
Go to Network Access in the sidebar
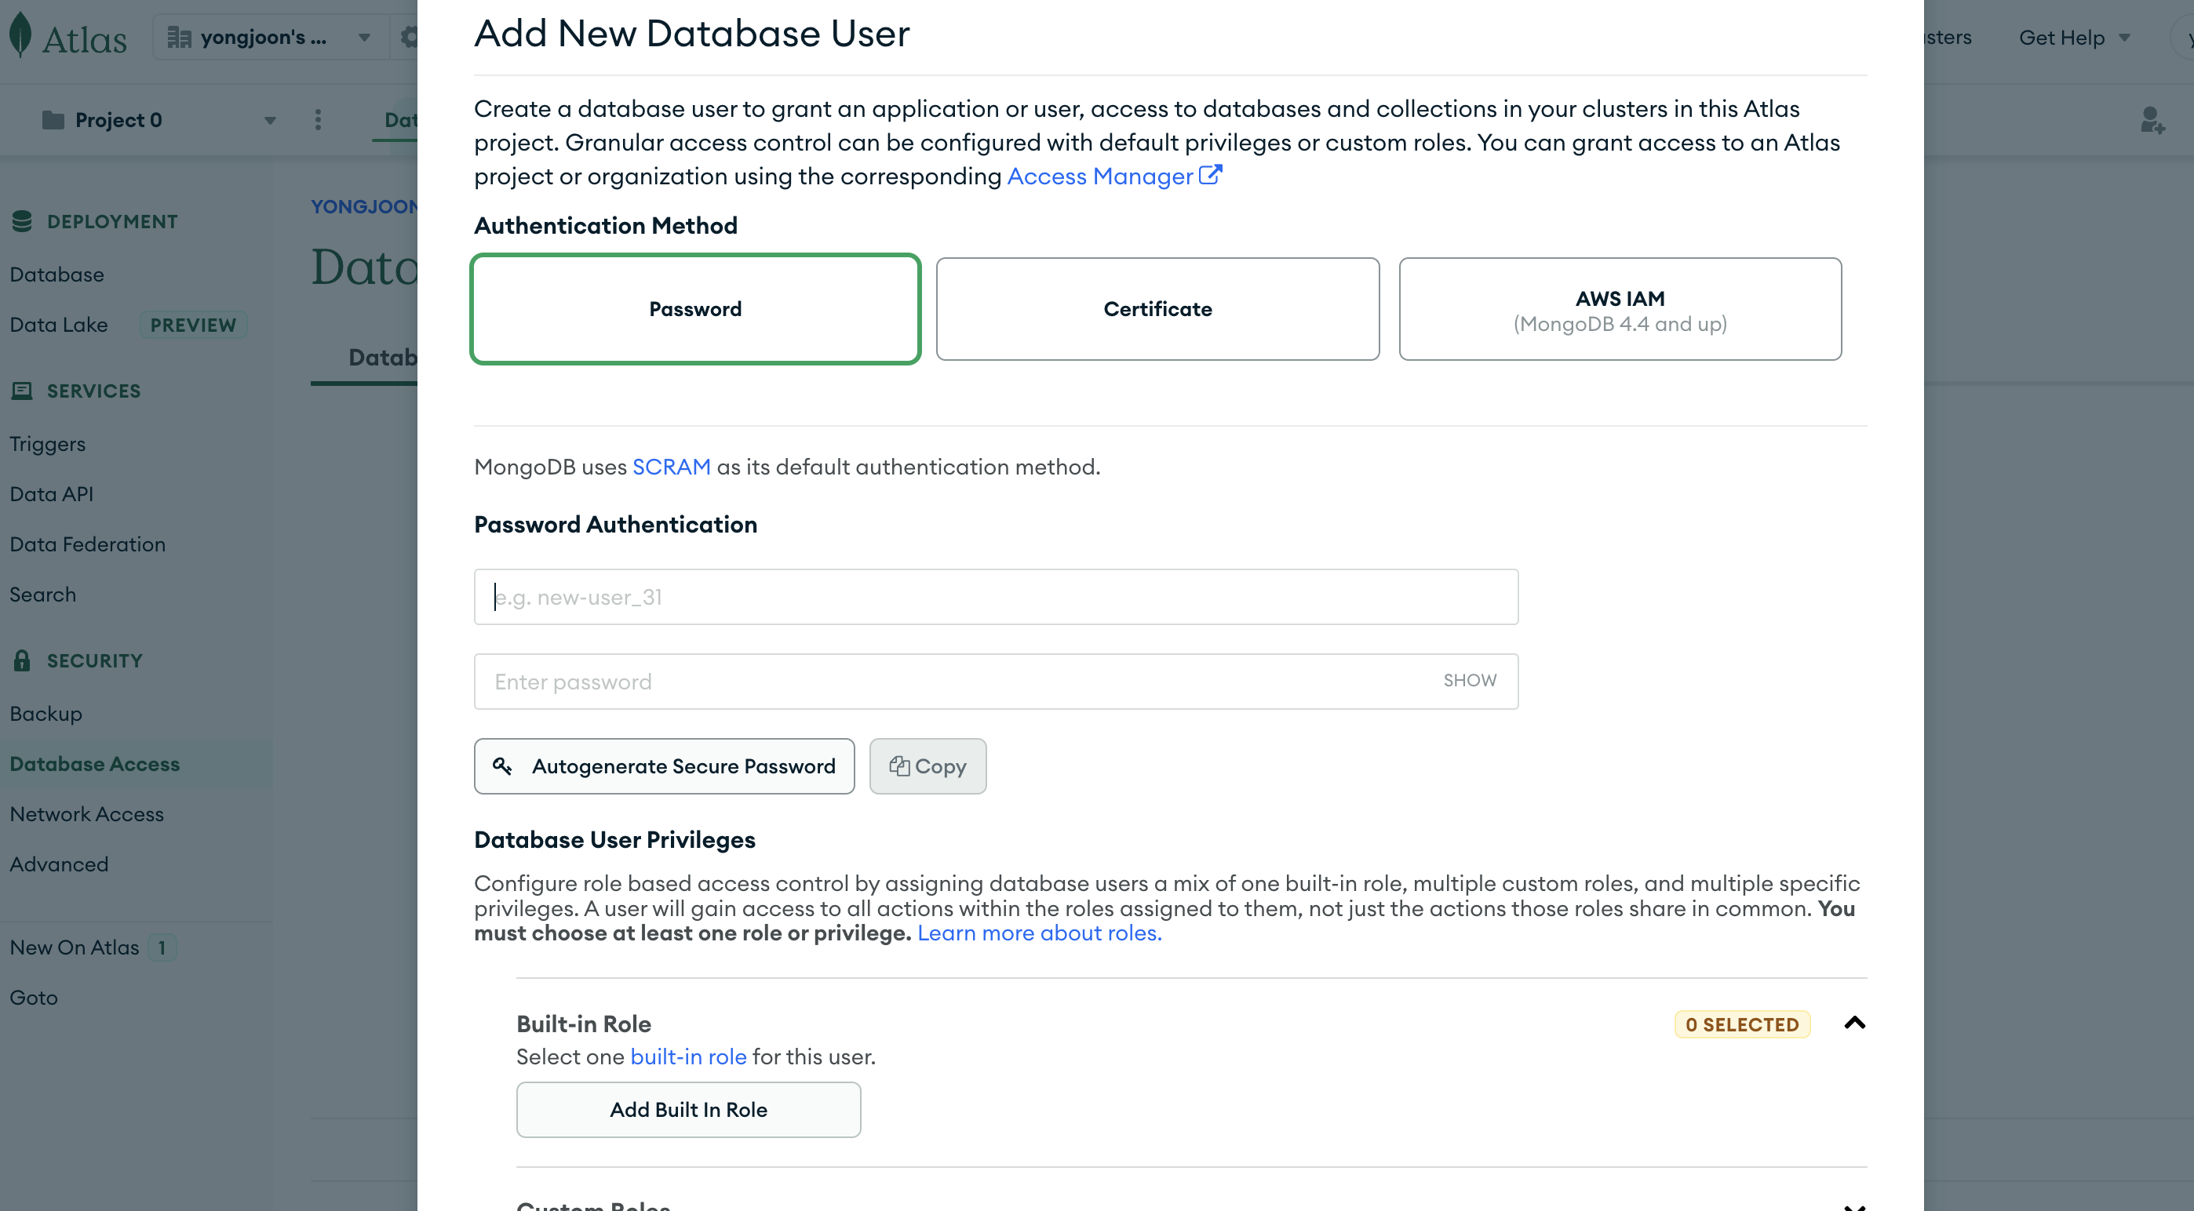click(87, 813)
